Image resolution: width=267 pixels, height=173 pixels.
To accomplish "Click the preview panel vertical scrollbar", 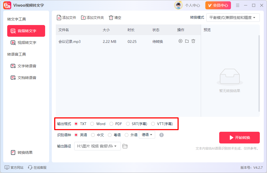I will [259, 73].
